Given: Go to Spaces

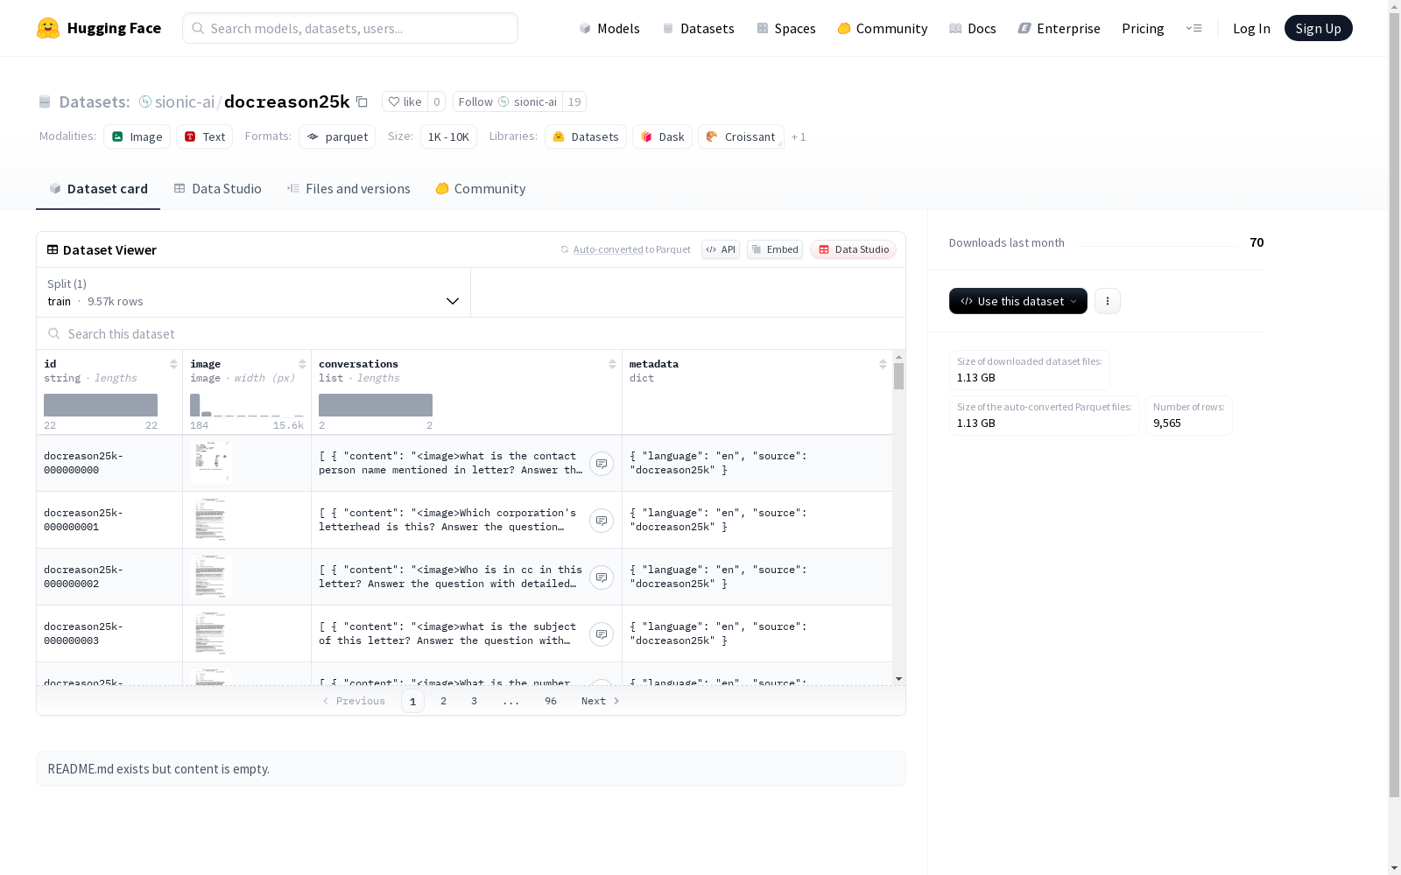Looking at the screenshot, I should [x=785, y=28].
